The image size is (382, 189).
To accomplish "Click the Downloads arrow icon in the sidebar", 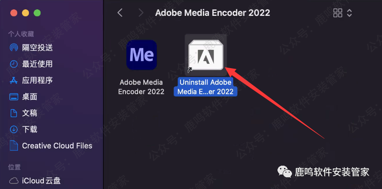I will 14,129.
